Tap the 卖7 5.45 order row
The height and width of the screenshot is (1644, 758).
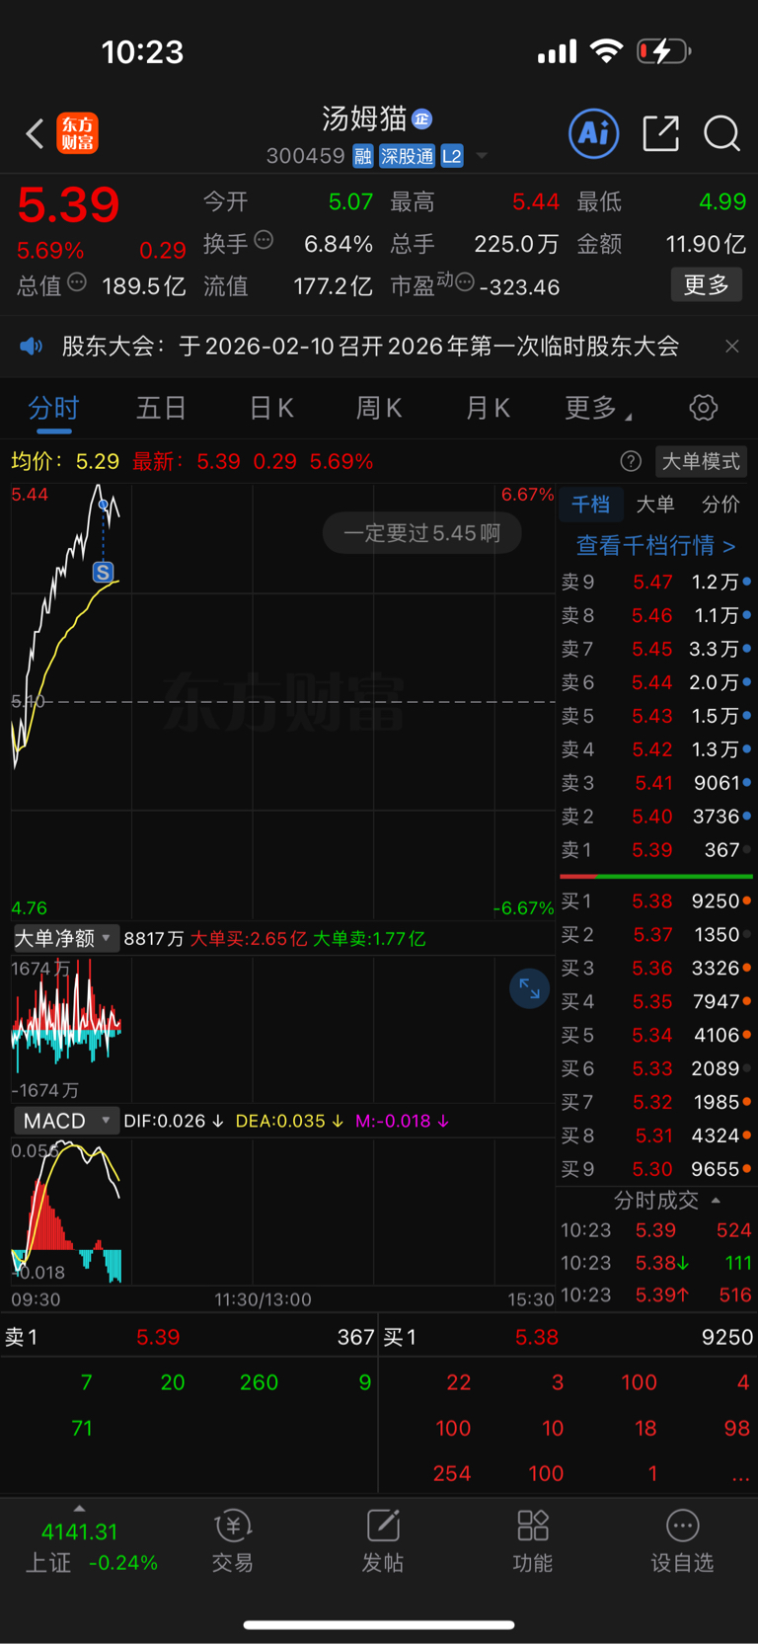click(x=656, y=649)
